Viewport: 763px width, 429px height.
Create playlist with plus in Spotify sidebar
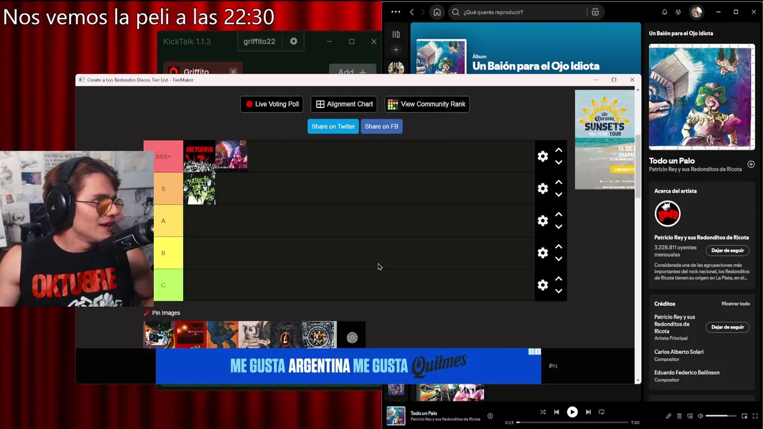[x=396, y=50]
